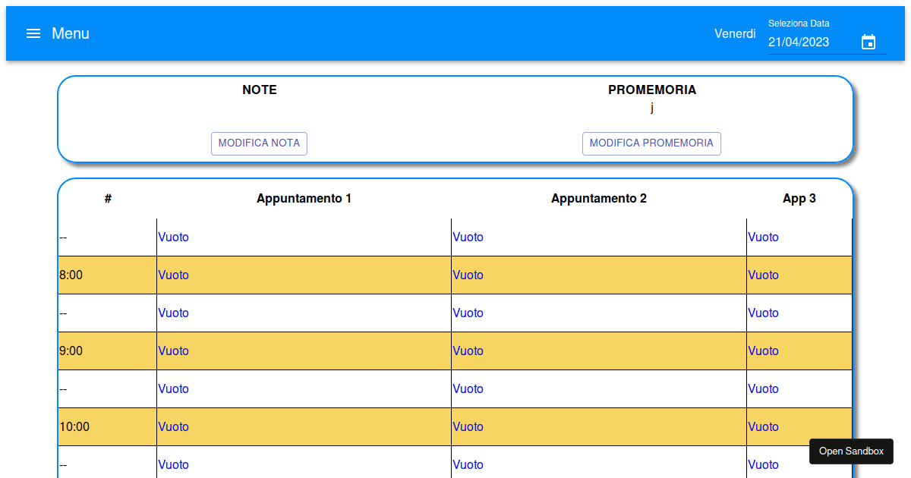Open the 10:00 Appuntamento 1 Vuoto link
Viewport: 911px width, 478px height.
coord(174,427)
